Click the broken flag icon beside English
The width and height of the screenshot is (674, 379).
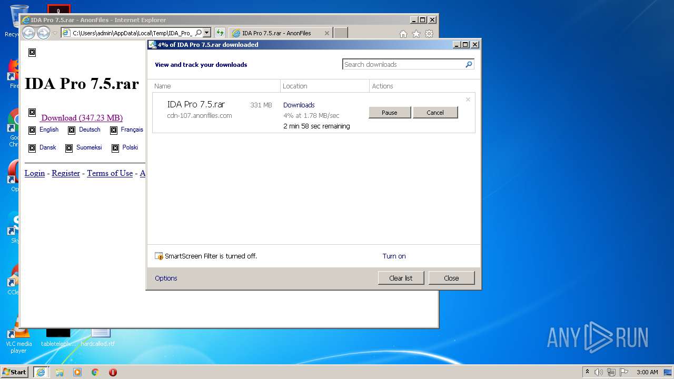tap(32, 130)
